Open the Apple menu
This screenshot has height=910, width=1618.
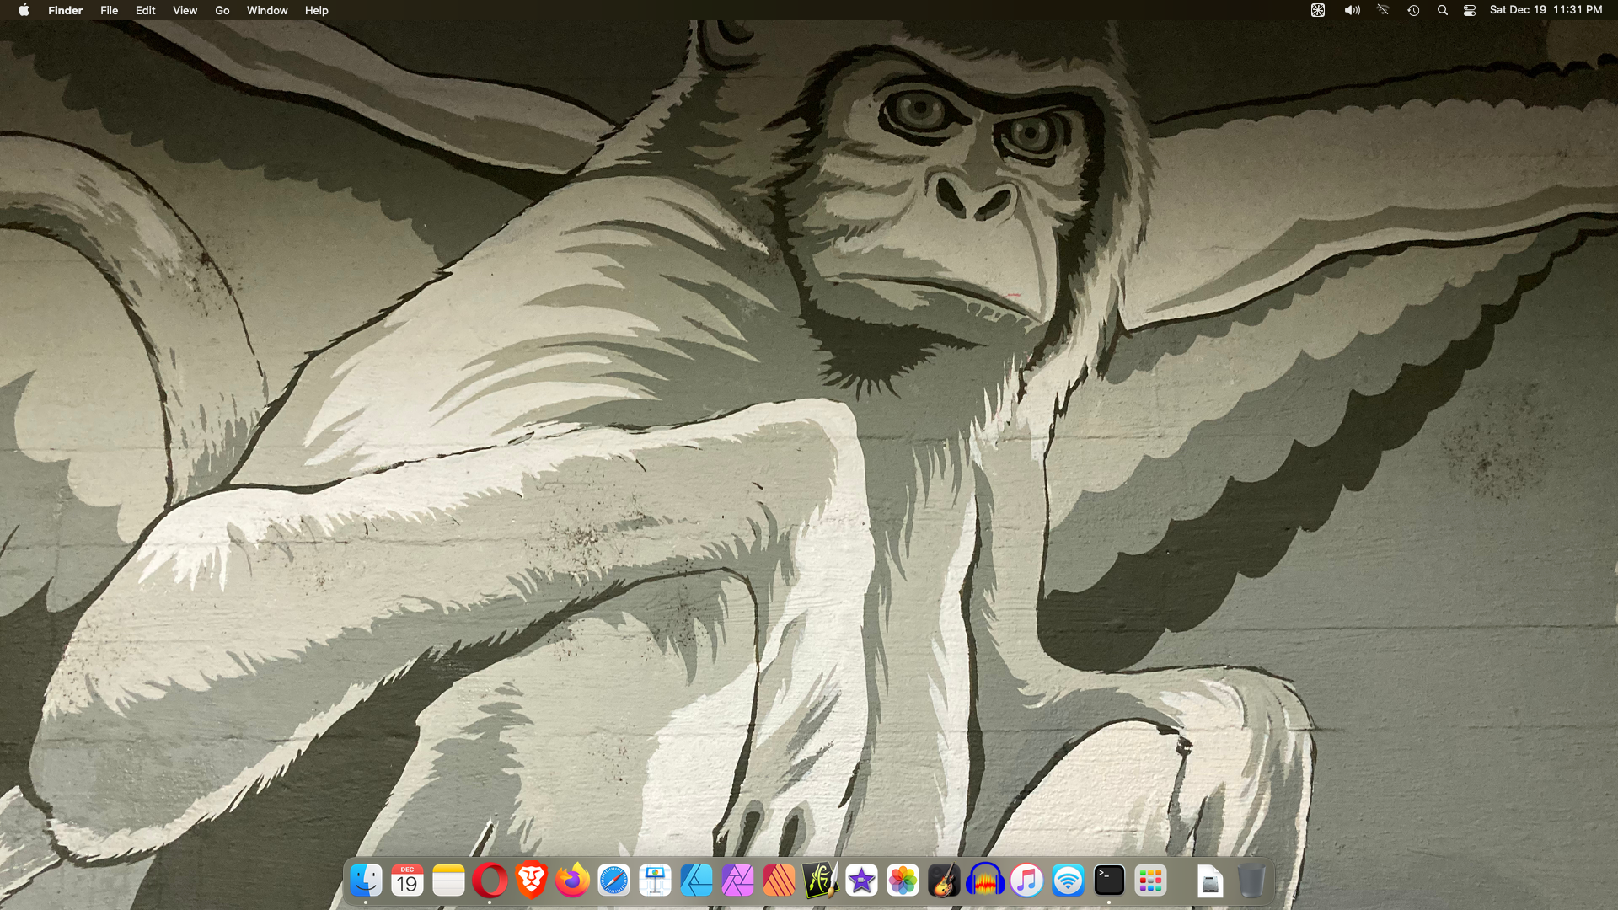point(24,10)
